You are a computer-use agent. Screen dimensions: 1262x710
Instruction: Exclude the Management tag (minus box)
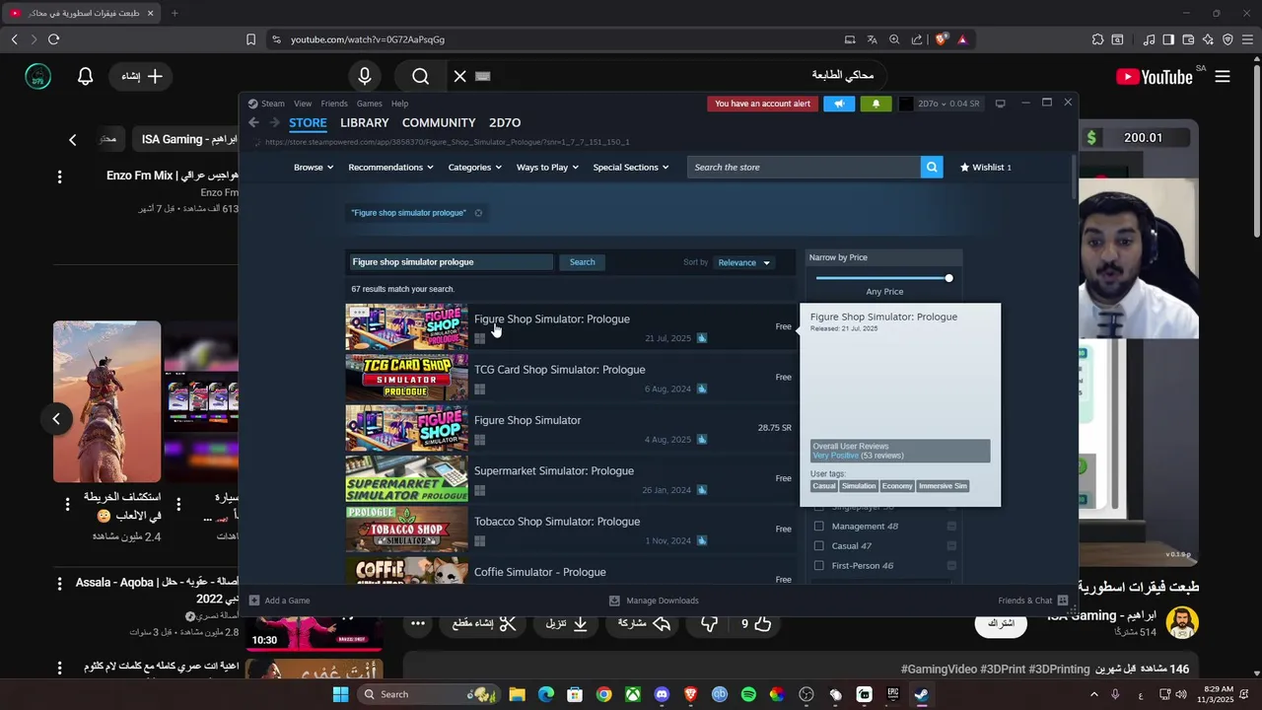pyautogui.click(x=951, y=527)
